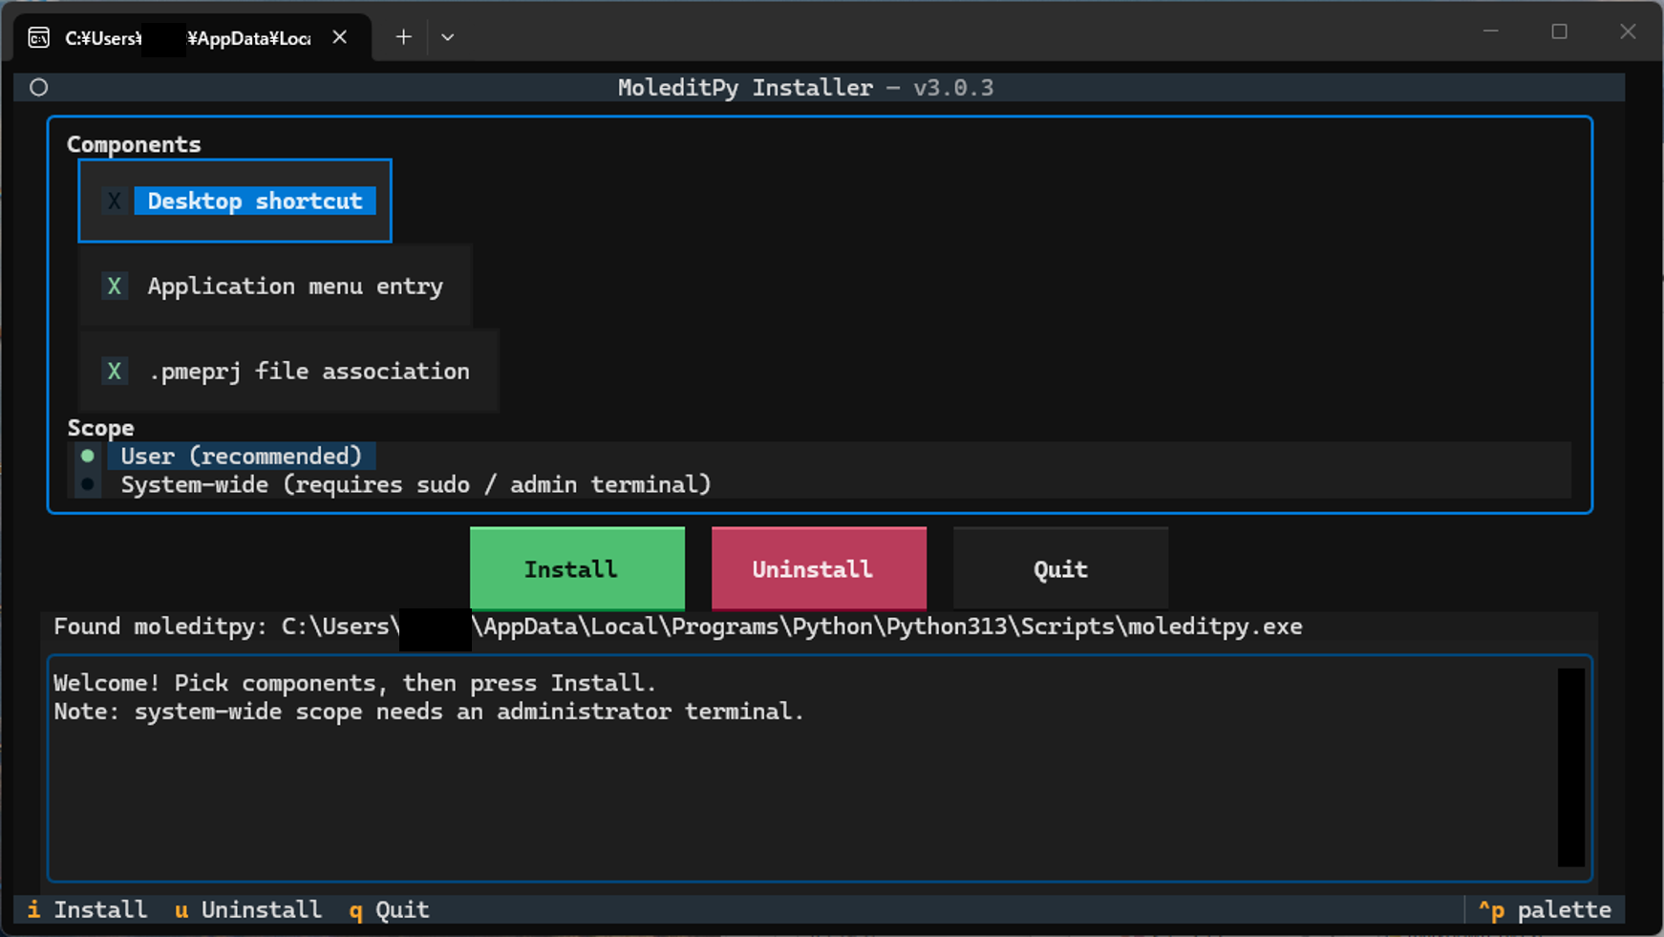Click the Components heading

(134, 144)
